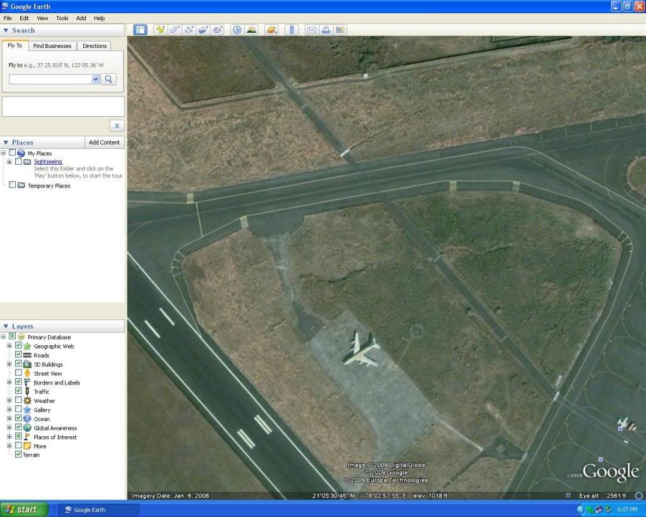The height and width of the screenshot is (517, 646).
Task: Enable the Weather layer checkbox
Action: pos(18,400)
